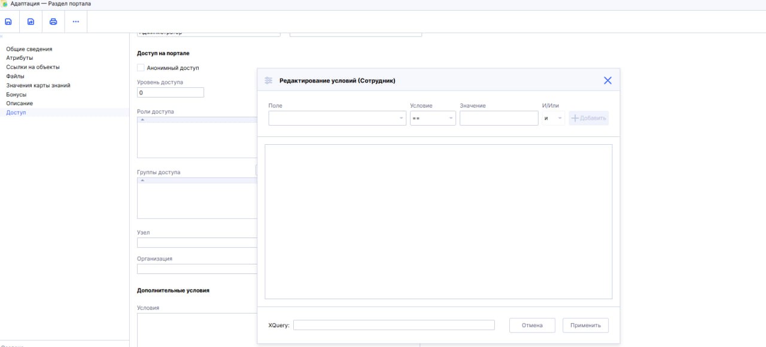Image resolution: width=766 pixels, height=347 pixels.
Task: Click the Save and close icon
Action: pyautogui.click(x=31, y=22)
